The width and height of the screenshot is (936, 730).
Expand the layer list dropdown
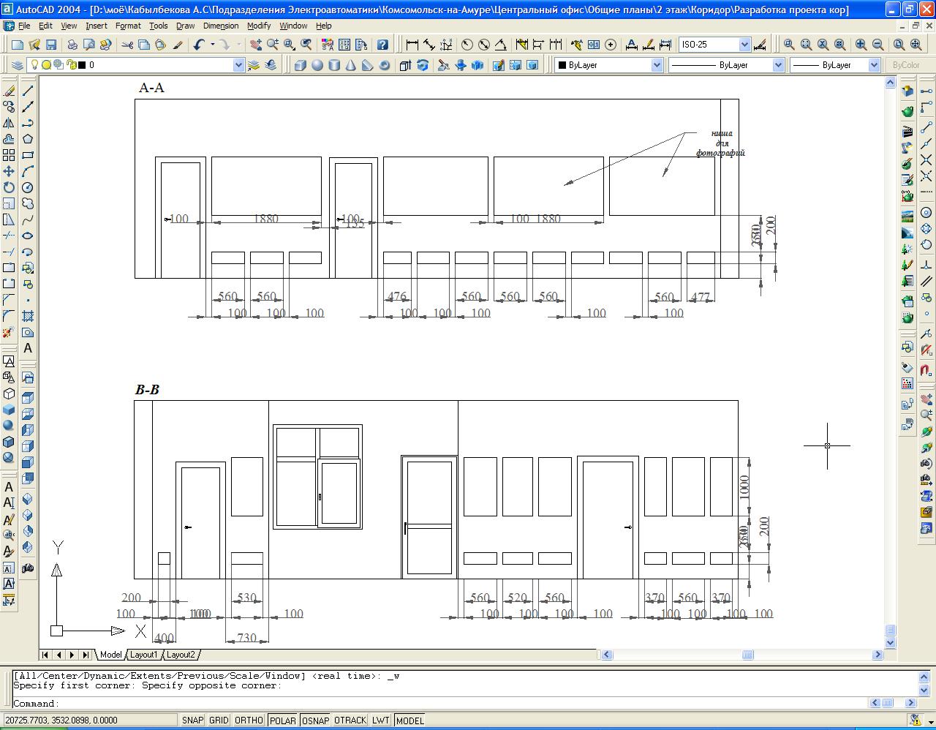[x=238, y=65]
